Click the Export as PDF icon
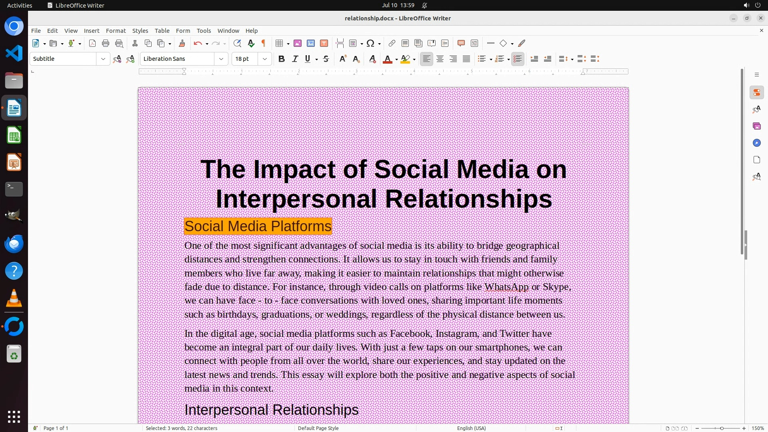 [92, 43]
